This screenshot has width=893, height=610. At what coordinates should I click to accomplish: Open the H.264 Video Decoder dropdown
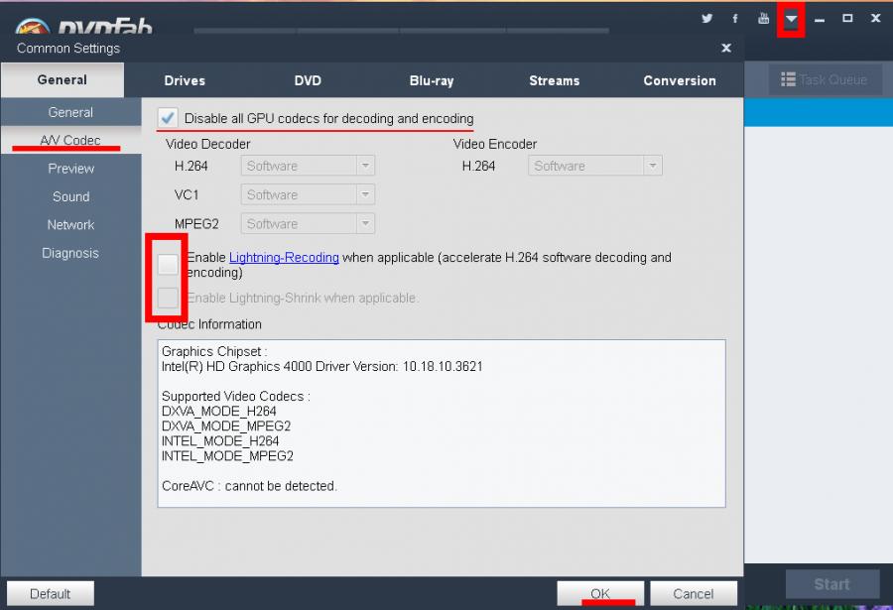(308, 166)
